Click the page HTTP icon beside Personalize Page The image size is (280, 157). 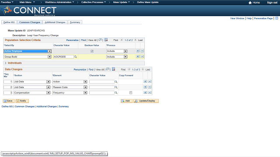276,18
